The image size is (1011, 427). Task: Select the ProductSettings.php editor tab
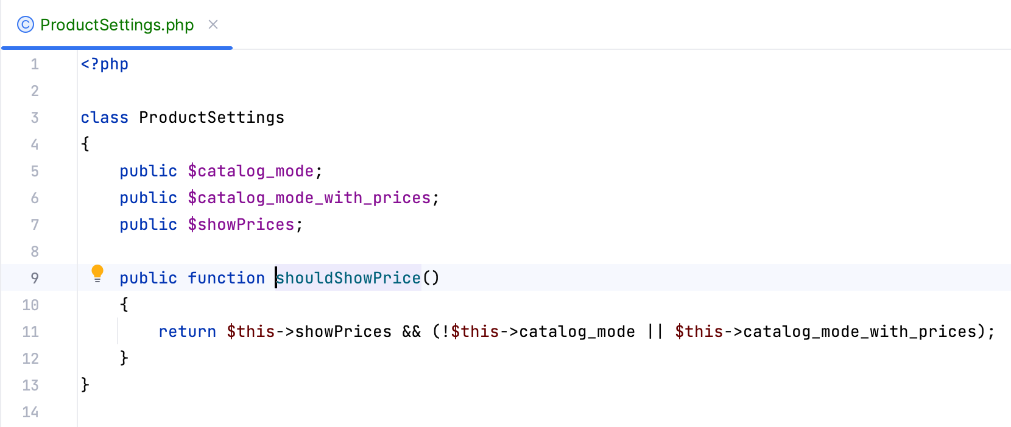pos(116,25)
